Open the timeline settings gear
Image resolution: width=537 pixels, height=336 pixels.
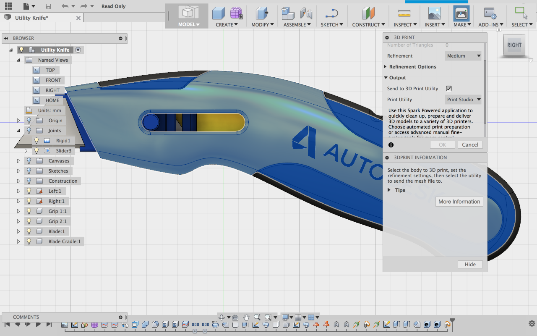coord(532,323)
